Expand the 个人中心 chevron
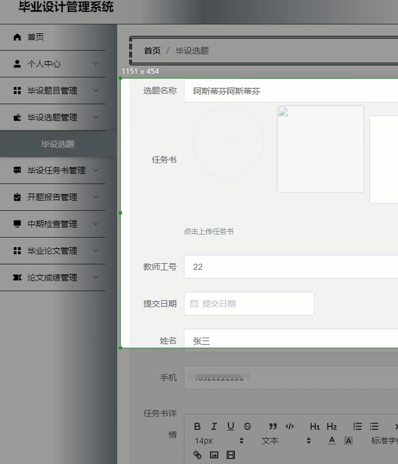 point(95,64)
